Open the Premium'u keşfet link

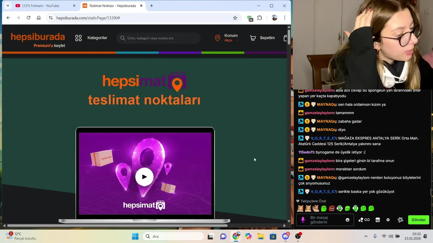(49, 46)
